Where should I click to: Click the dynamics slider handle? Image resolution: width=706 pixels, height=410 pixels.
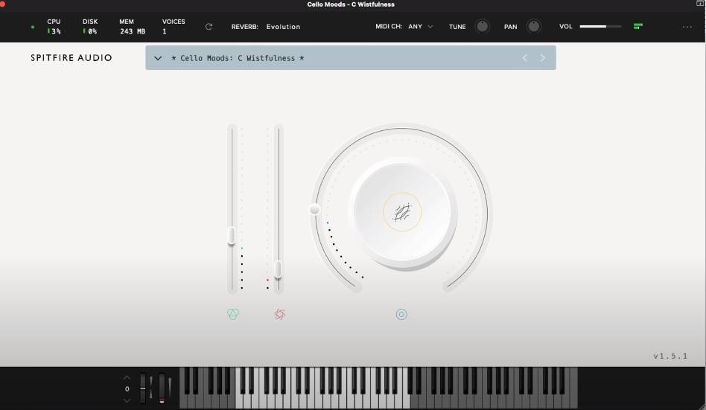279,269
